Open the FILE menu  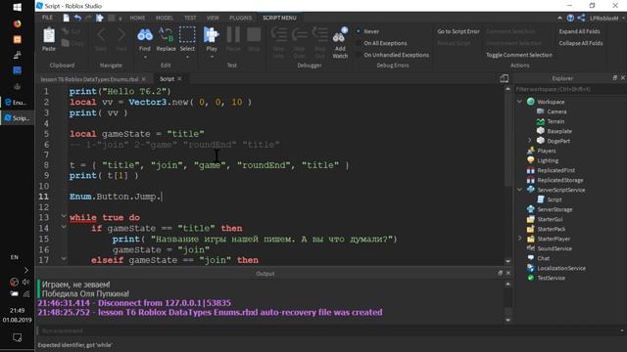pos(47,18)
